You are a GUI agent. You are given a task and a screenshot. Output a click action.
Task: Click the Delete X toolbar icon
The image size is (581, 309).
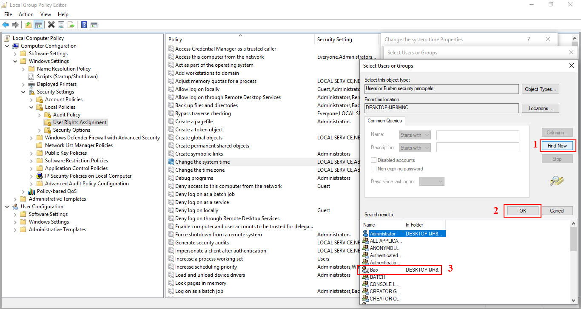tap(51, 25)
